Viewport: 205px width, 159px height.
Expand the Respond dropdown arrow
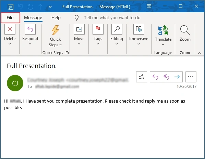30,44
